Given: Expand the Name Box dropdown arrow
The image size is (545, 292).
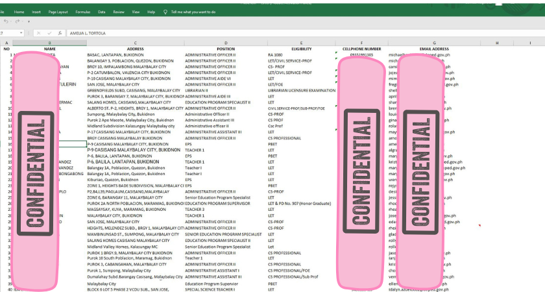Looking at the screenshot, I should coord(21,32).
